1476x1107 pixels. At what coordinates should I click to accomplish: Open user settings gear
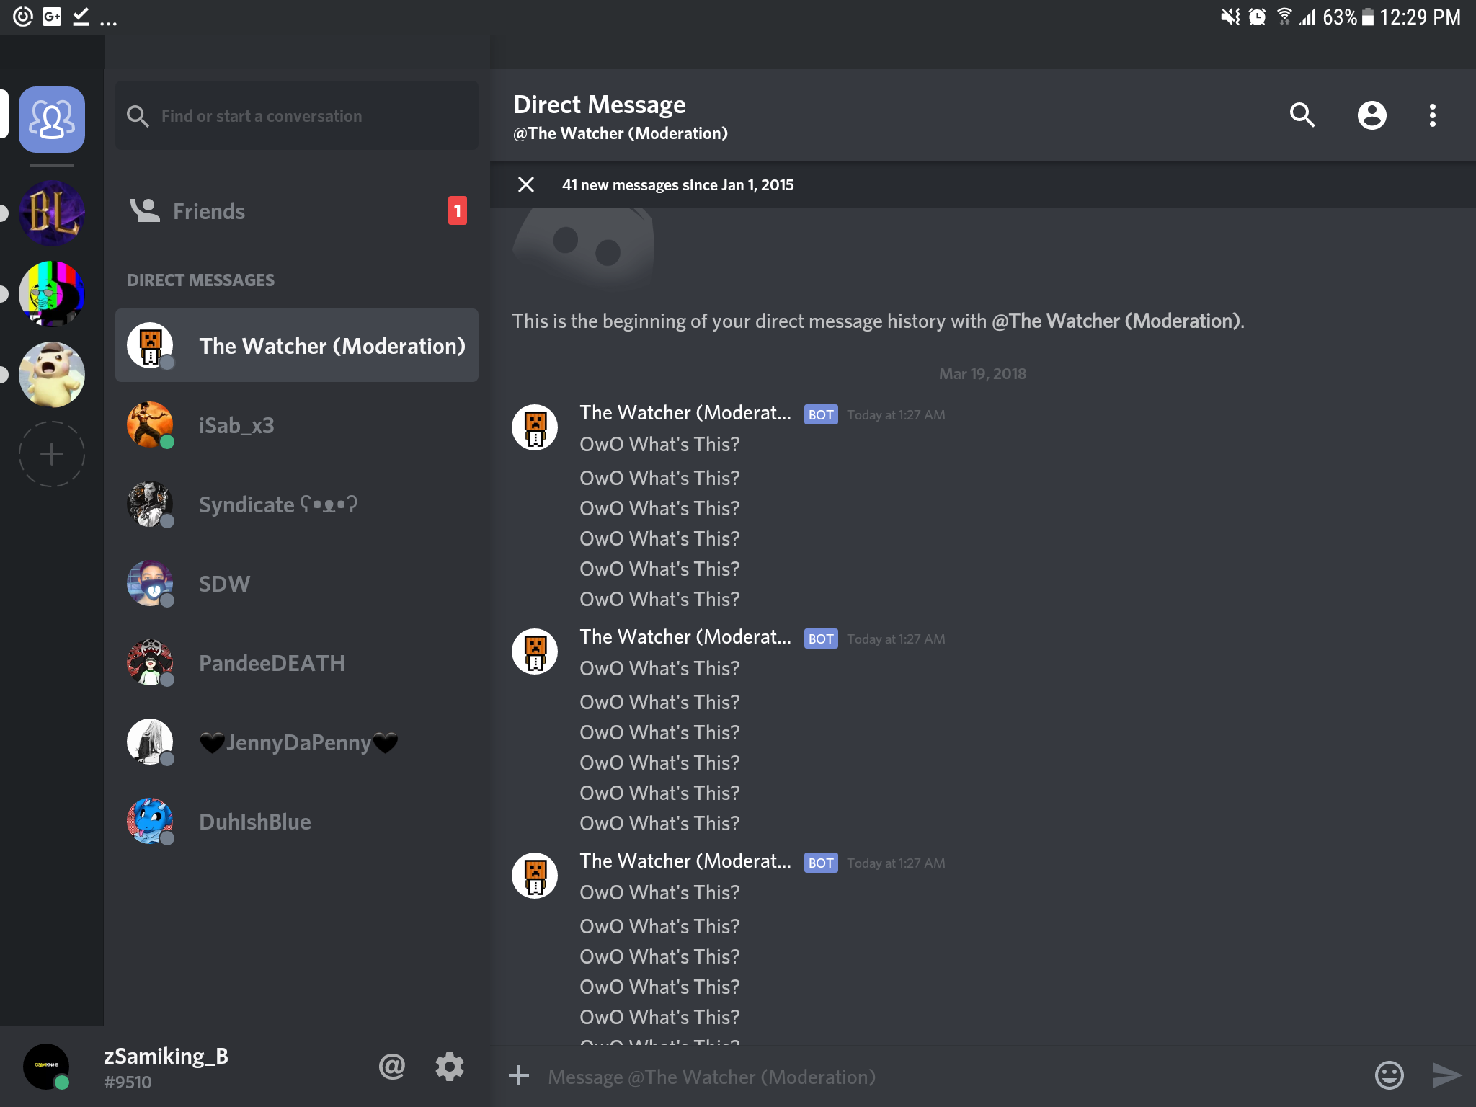click(450, 1066)
